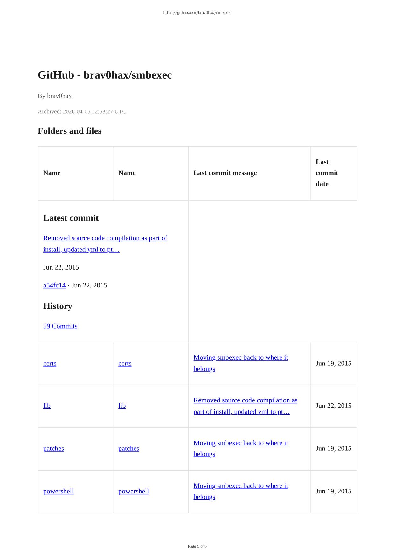
Task: Open the powershell folder in first column
Action: point(58,491)
